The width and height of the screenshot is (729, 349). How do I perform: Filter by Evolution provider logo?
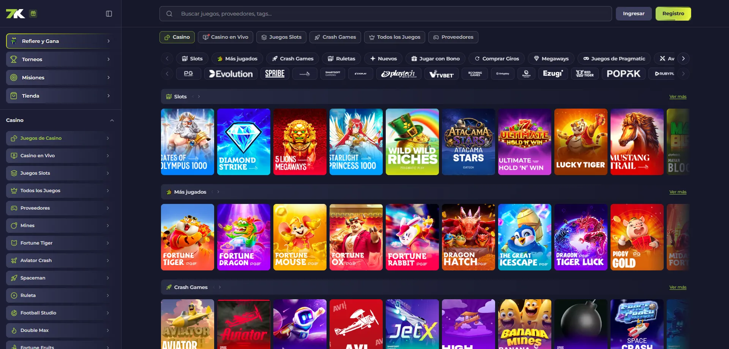point(231,74)
